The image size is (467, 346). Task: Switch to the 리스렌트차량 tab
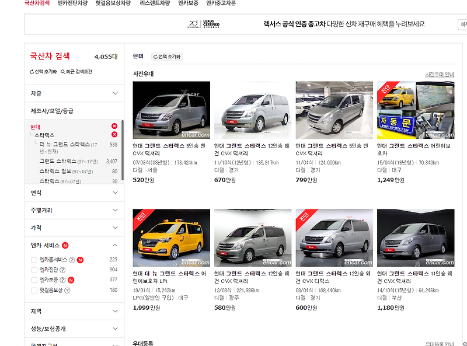[x=155, y=3]
